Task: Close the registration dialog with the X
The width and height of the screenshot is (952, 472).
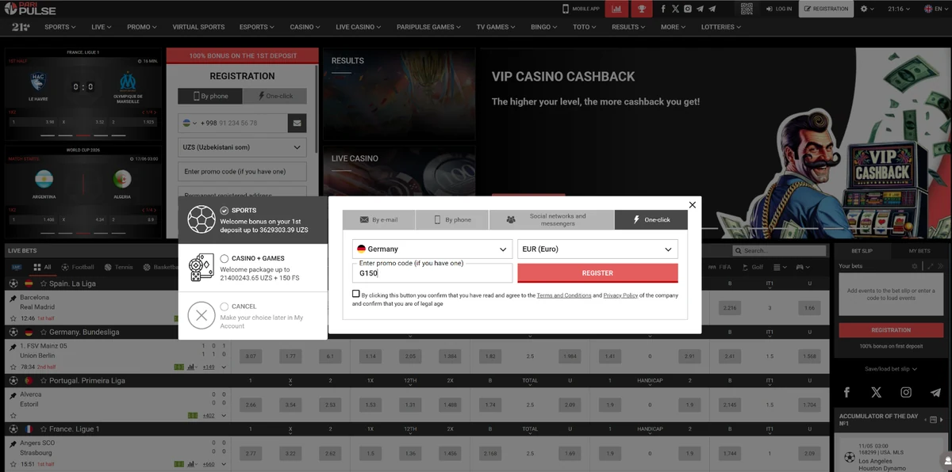Action: [x=693, y=204]
